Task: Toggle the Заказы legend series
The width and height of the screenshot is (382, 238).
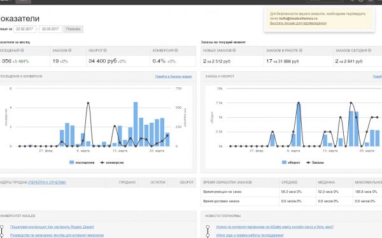Action: click(315, 162)
